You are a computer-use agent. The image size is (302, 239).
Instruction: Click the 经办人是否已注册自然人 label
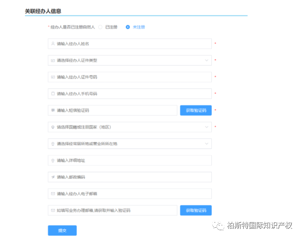click(72, 27)
